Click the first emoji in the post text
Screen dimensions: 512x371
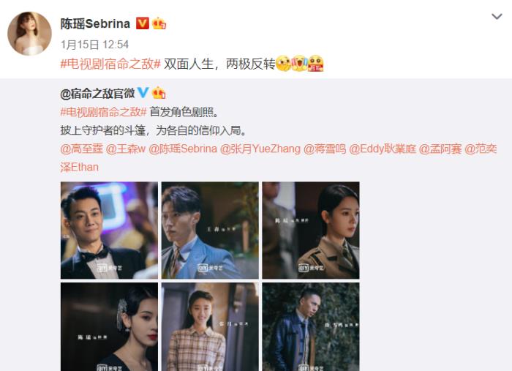click(284, 64)
